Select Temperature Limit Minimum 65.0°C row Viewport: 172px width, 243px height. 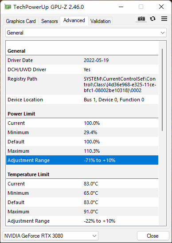pos(82,193)
